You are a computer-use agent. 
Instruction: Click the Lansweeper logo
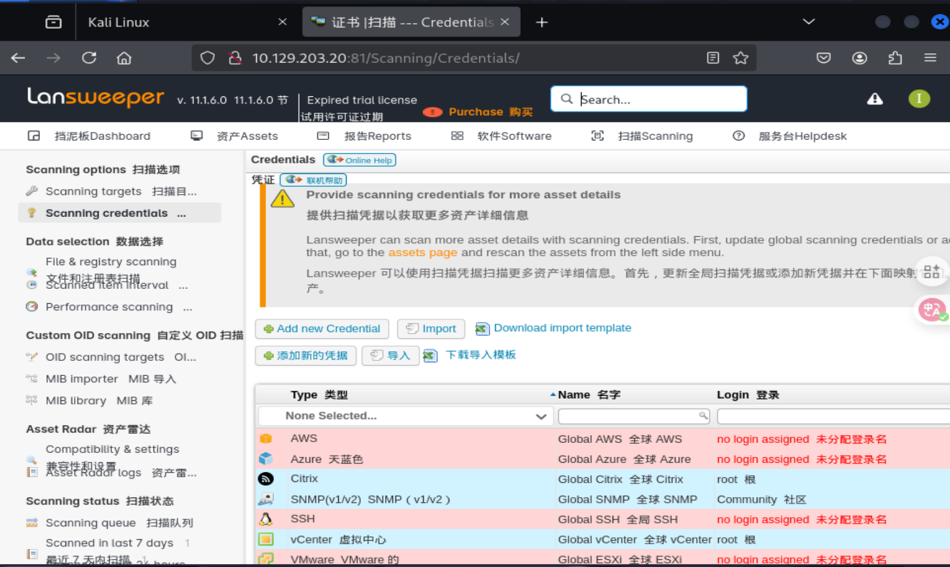(x=96, y=98)
